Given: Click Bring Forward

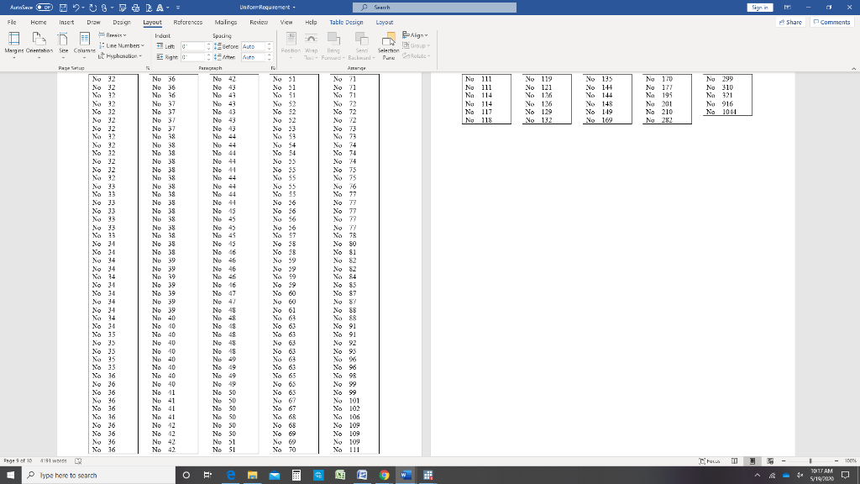Looking at the screenshot, I should (333, 45).
